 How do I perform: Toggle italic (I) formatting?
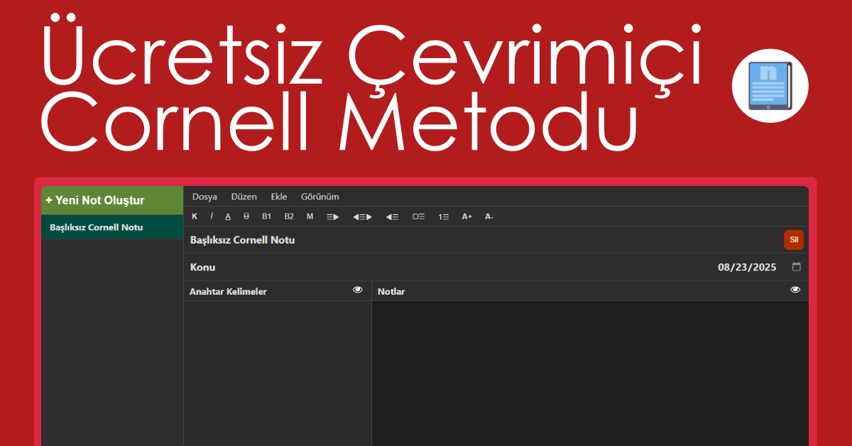click(x=212, y=217)
